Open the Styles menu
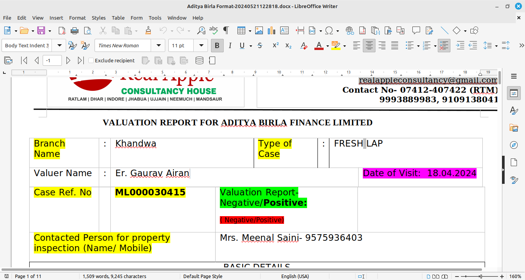 pyautogui.click(x=99, y=18)
